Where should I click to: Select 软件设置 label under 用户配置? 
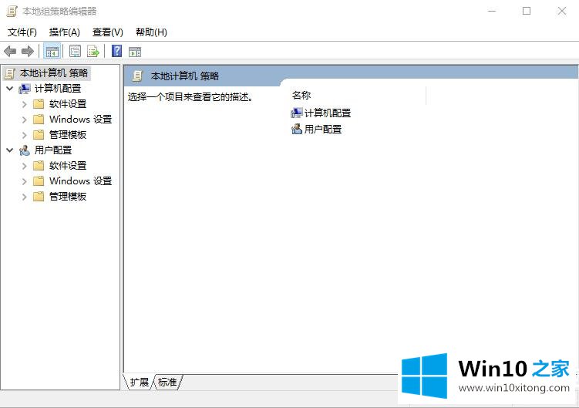coord(68,166)
